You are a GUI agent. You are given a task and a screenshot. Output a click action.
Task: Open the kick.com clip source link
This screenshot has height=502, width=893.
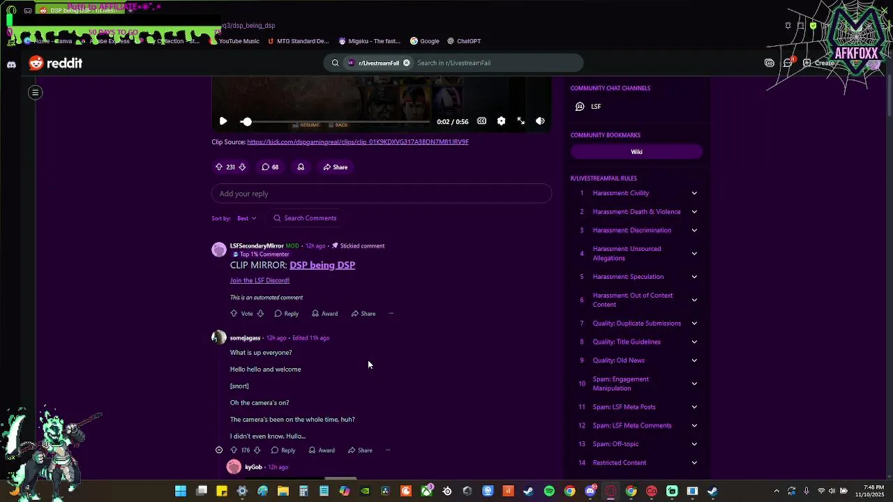tap(358, 142)
